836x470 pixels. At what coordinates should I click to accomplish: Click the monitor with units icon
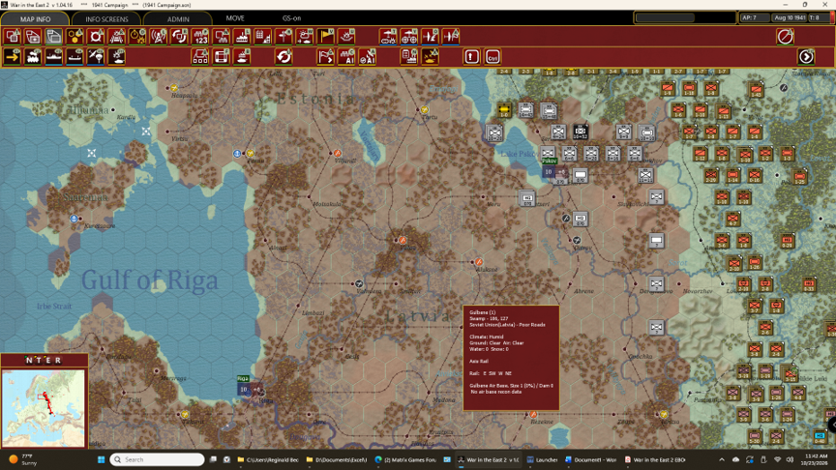tap(222, 37)
